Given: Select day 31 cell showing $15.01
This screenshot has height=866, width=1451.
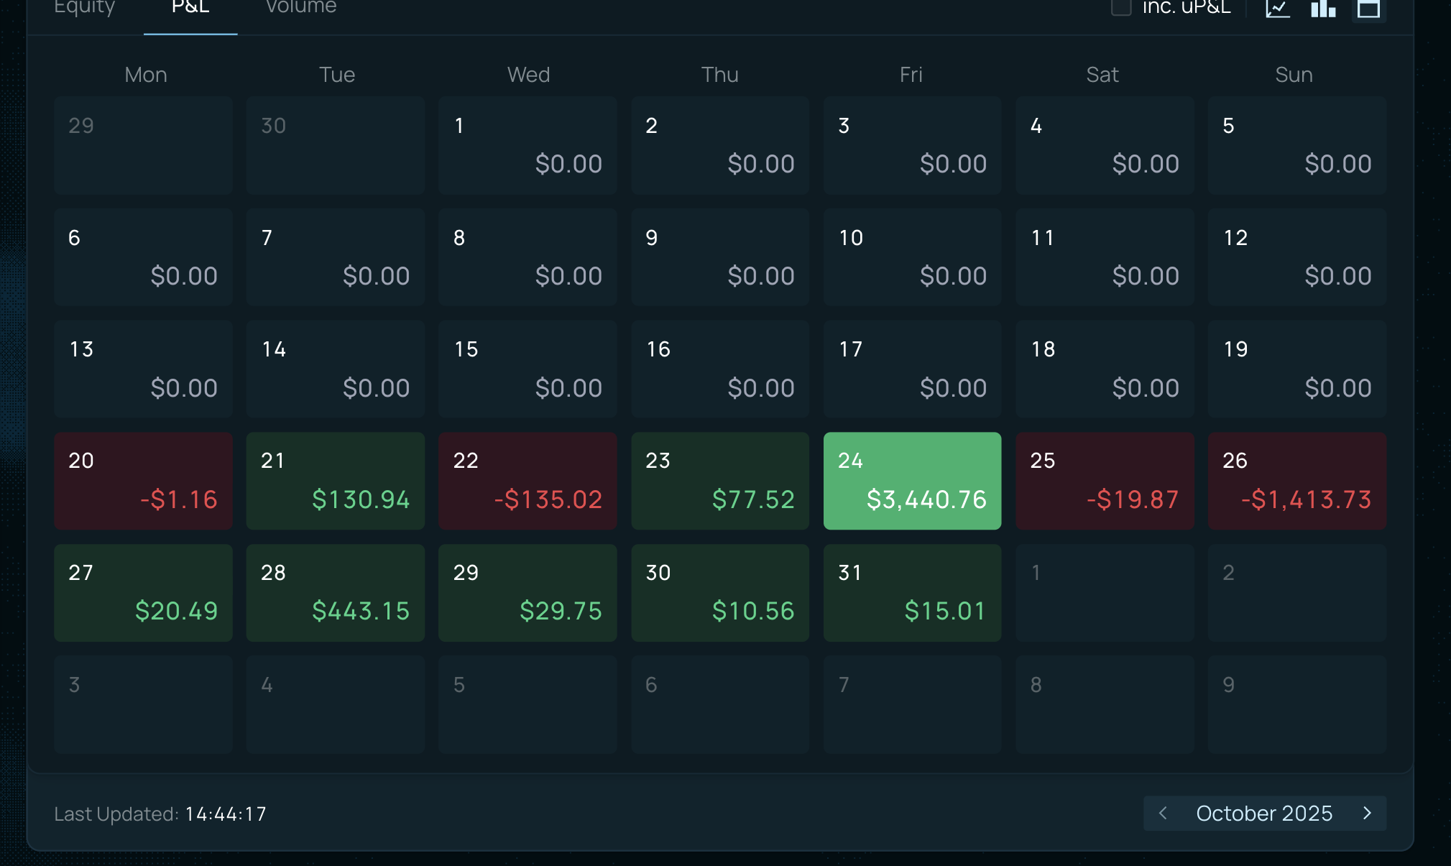Looking at the screenshot, I should [912, 593].
